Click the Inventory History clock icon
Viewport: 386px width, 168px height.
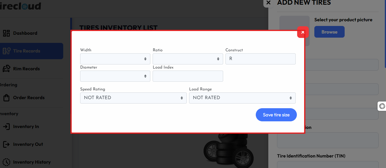[x=6, y=162]
